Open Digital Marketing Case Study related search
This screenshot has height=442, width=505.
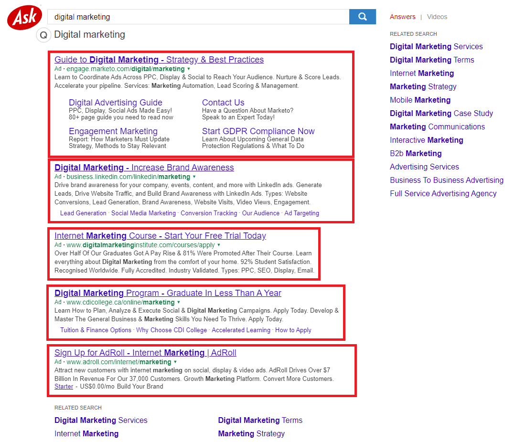tap(441, 113)
